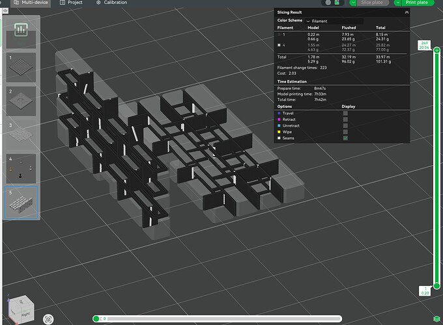Select plate 3 thumbnail
Image resolution: width=443 pixels, height=325 pixels.
pos(21,135)
